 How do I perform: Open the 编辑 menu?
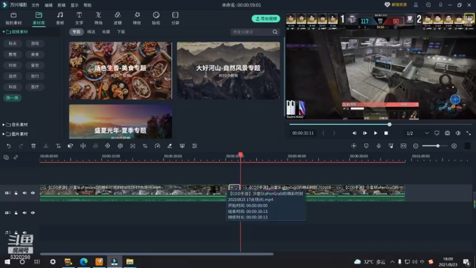tap(48, 5)
